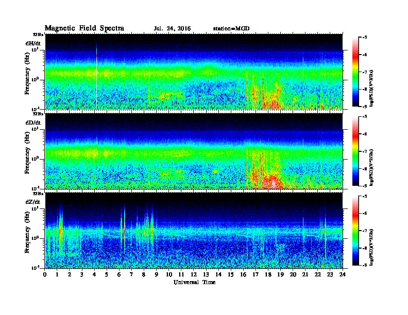Click the log(PSD) label beside the dZ/dt color scale
Screen dimensions: 408x315
371,247
